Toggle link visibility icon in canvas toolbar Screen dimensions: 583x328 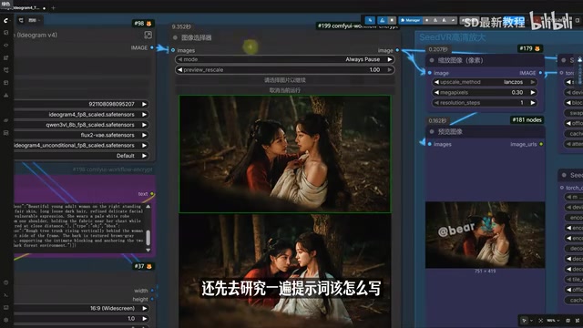coord(577,320)
